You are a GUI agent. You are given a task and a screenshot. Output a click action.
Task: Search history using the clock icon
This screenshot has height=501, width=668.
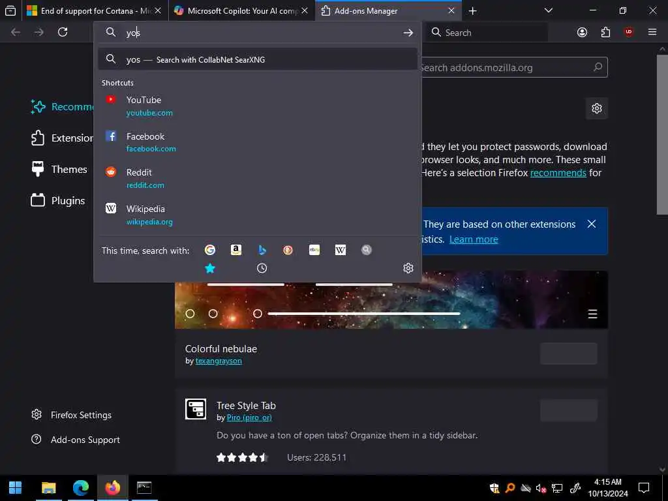tap(262, 268)
